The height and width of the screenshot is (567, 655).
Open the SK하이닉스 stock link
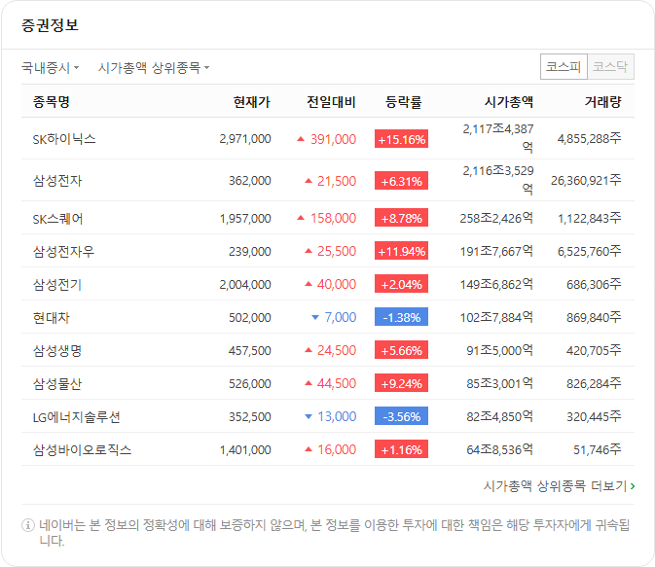(x=64, y=139)
